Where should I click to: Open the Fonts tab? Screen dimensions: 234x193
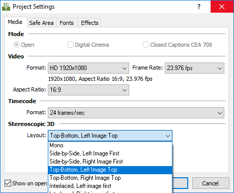[67, 23]
